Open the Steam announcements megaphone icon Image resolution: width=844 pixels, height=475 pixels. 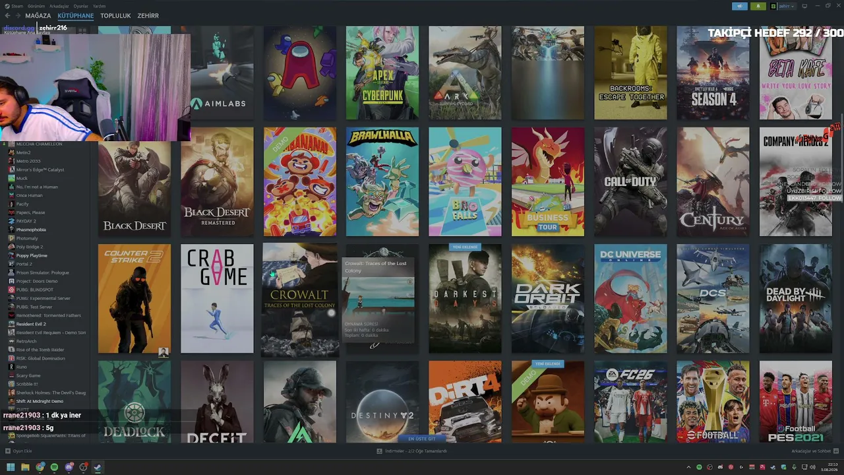[739, 6]
